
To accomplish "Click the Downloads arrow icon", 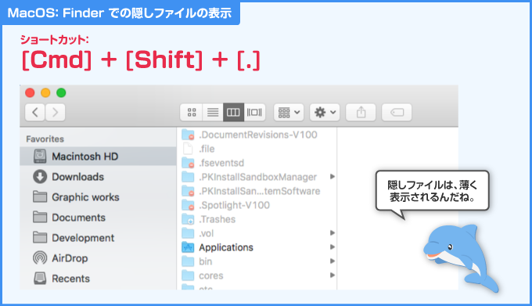I will 40,177.
